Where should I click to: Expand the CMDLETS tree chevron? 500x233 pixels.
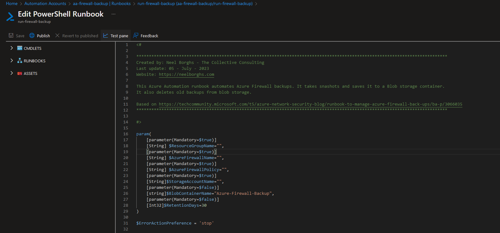(x=12, y=48)
